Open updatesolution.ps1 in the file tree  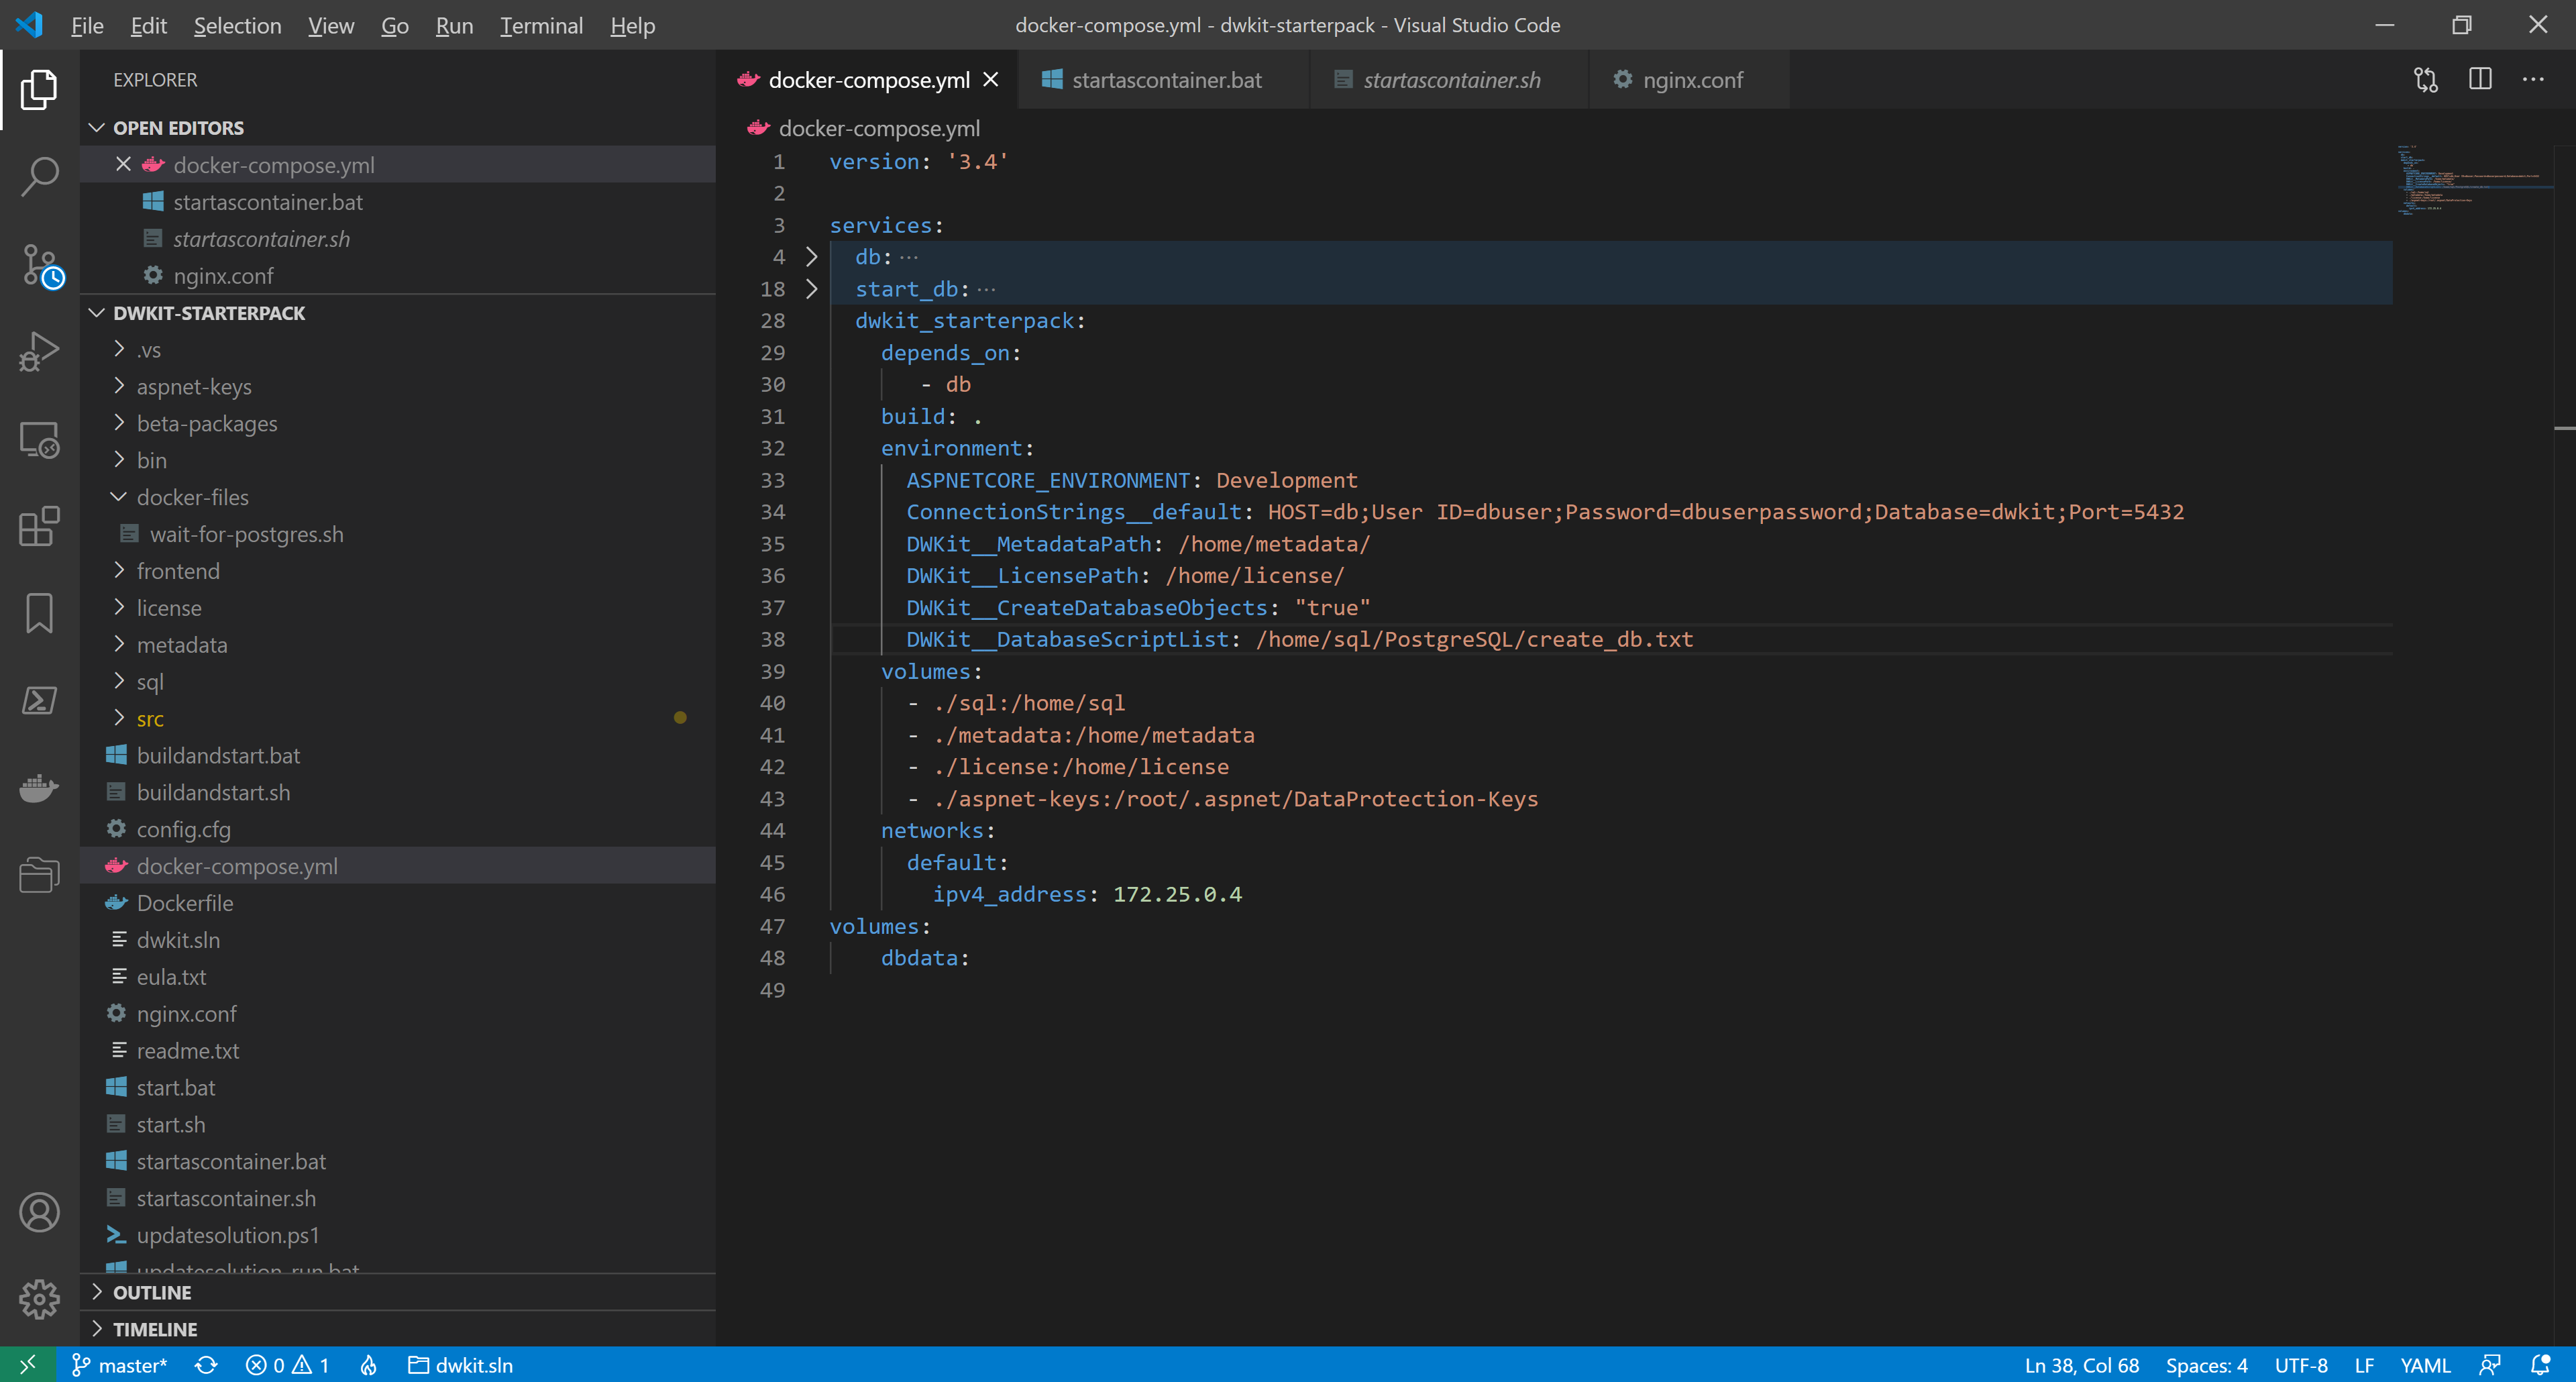tap(398, 1235)
